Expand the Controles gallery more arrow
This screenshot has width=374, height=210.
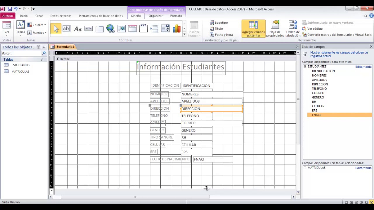(184, 34)
